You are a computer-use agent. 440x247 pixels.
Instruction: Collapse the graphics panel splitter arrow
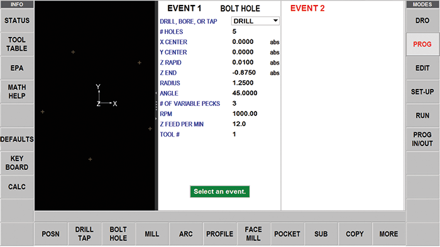click(x=156, y=93)
